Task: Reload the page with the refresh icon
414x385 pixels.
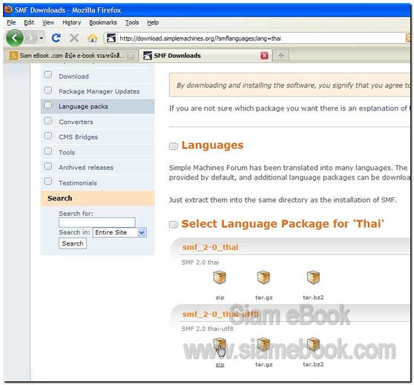Action: pos(56,39)
